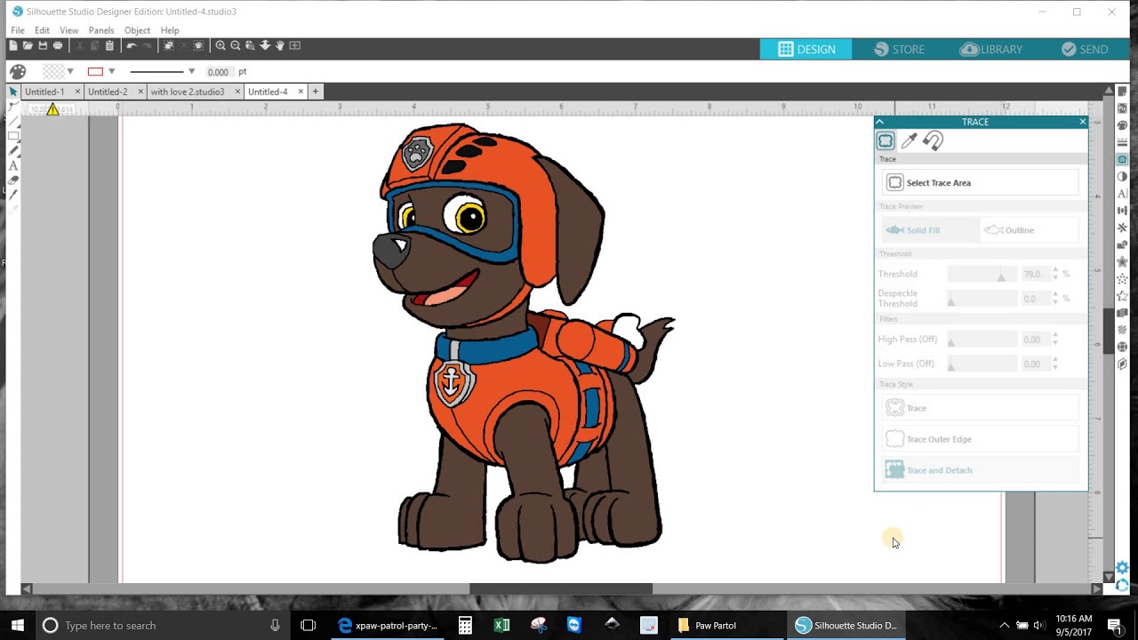Viewport: 1138px width, 640px height.
Task: Open the Edit menu
Action: (x=42, y=30)
